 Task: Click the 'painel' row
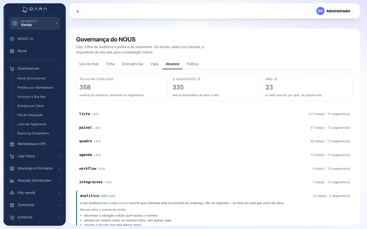[215, 128]
